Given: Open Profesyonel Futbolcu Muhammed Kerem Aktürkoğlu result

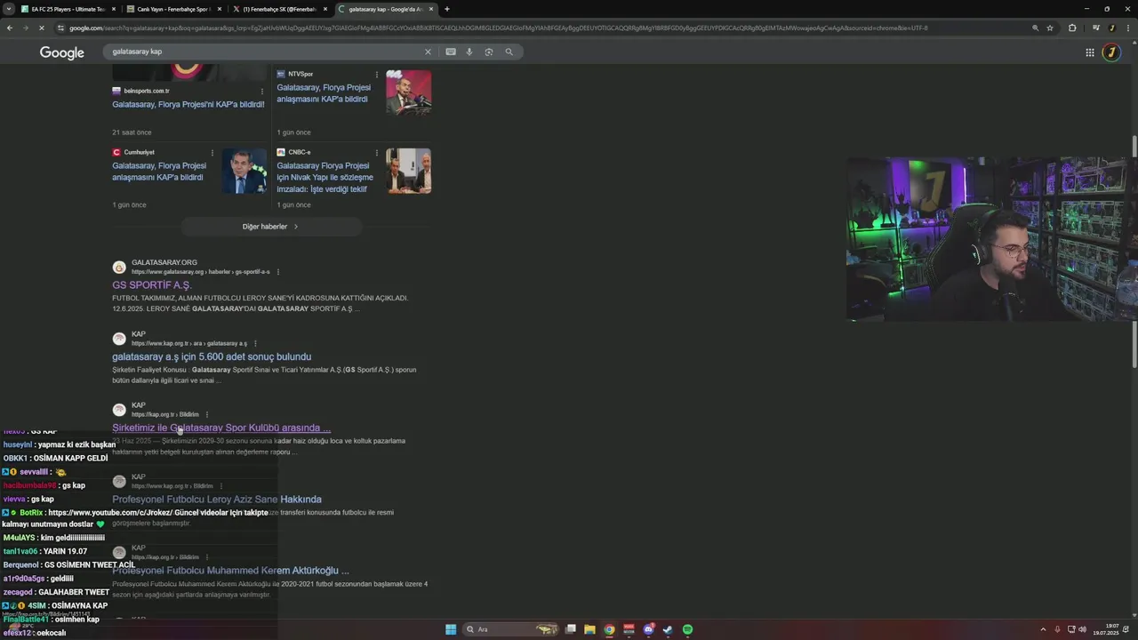Looking at the screenshot, I should pos(230,571).
